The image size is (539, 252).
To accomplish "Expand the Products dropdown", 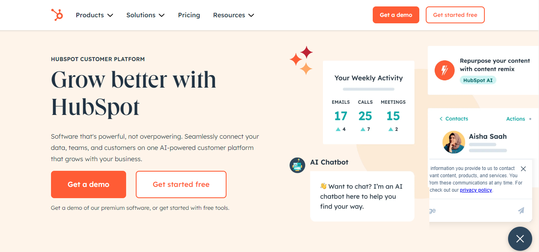I will tap(94, 15).
